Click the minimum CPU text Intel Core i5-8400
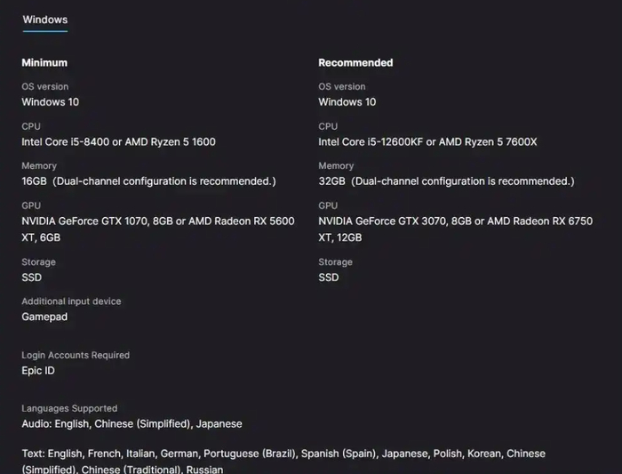 pos(65,141)
